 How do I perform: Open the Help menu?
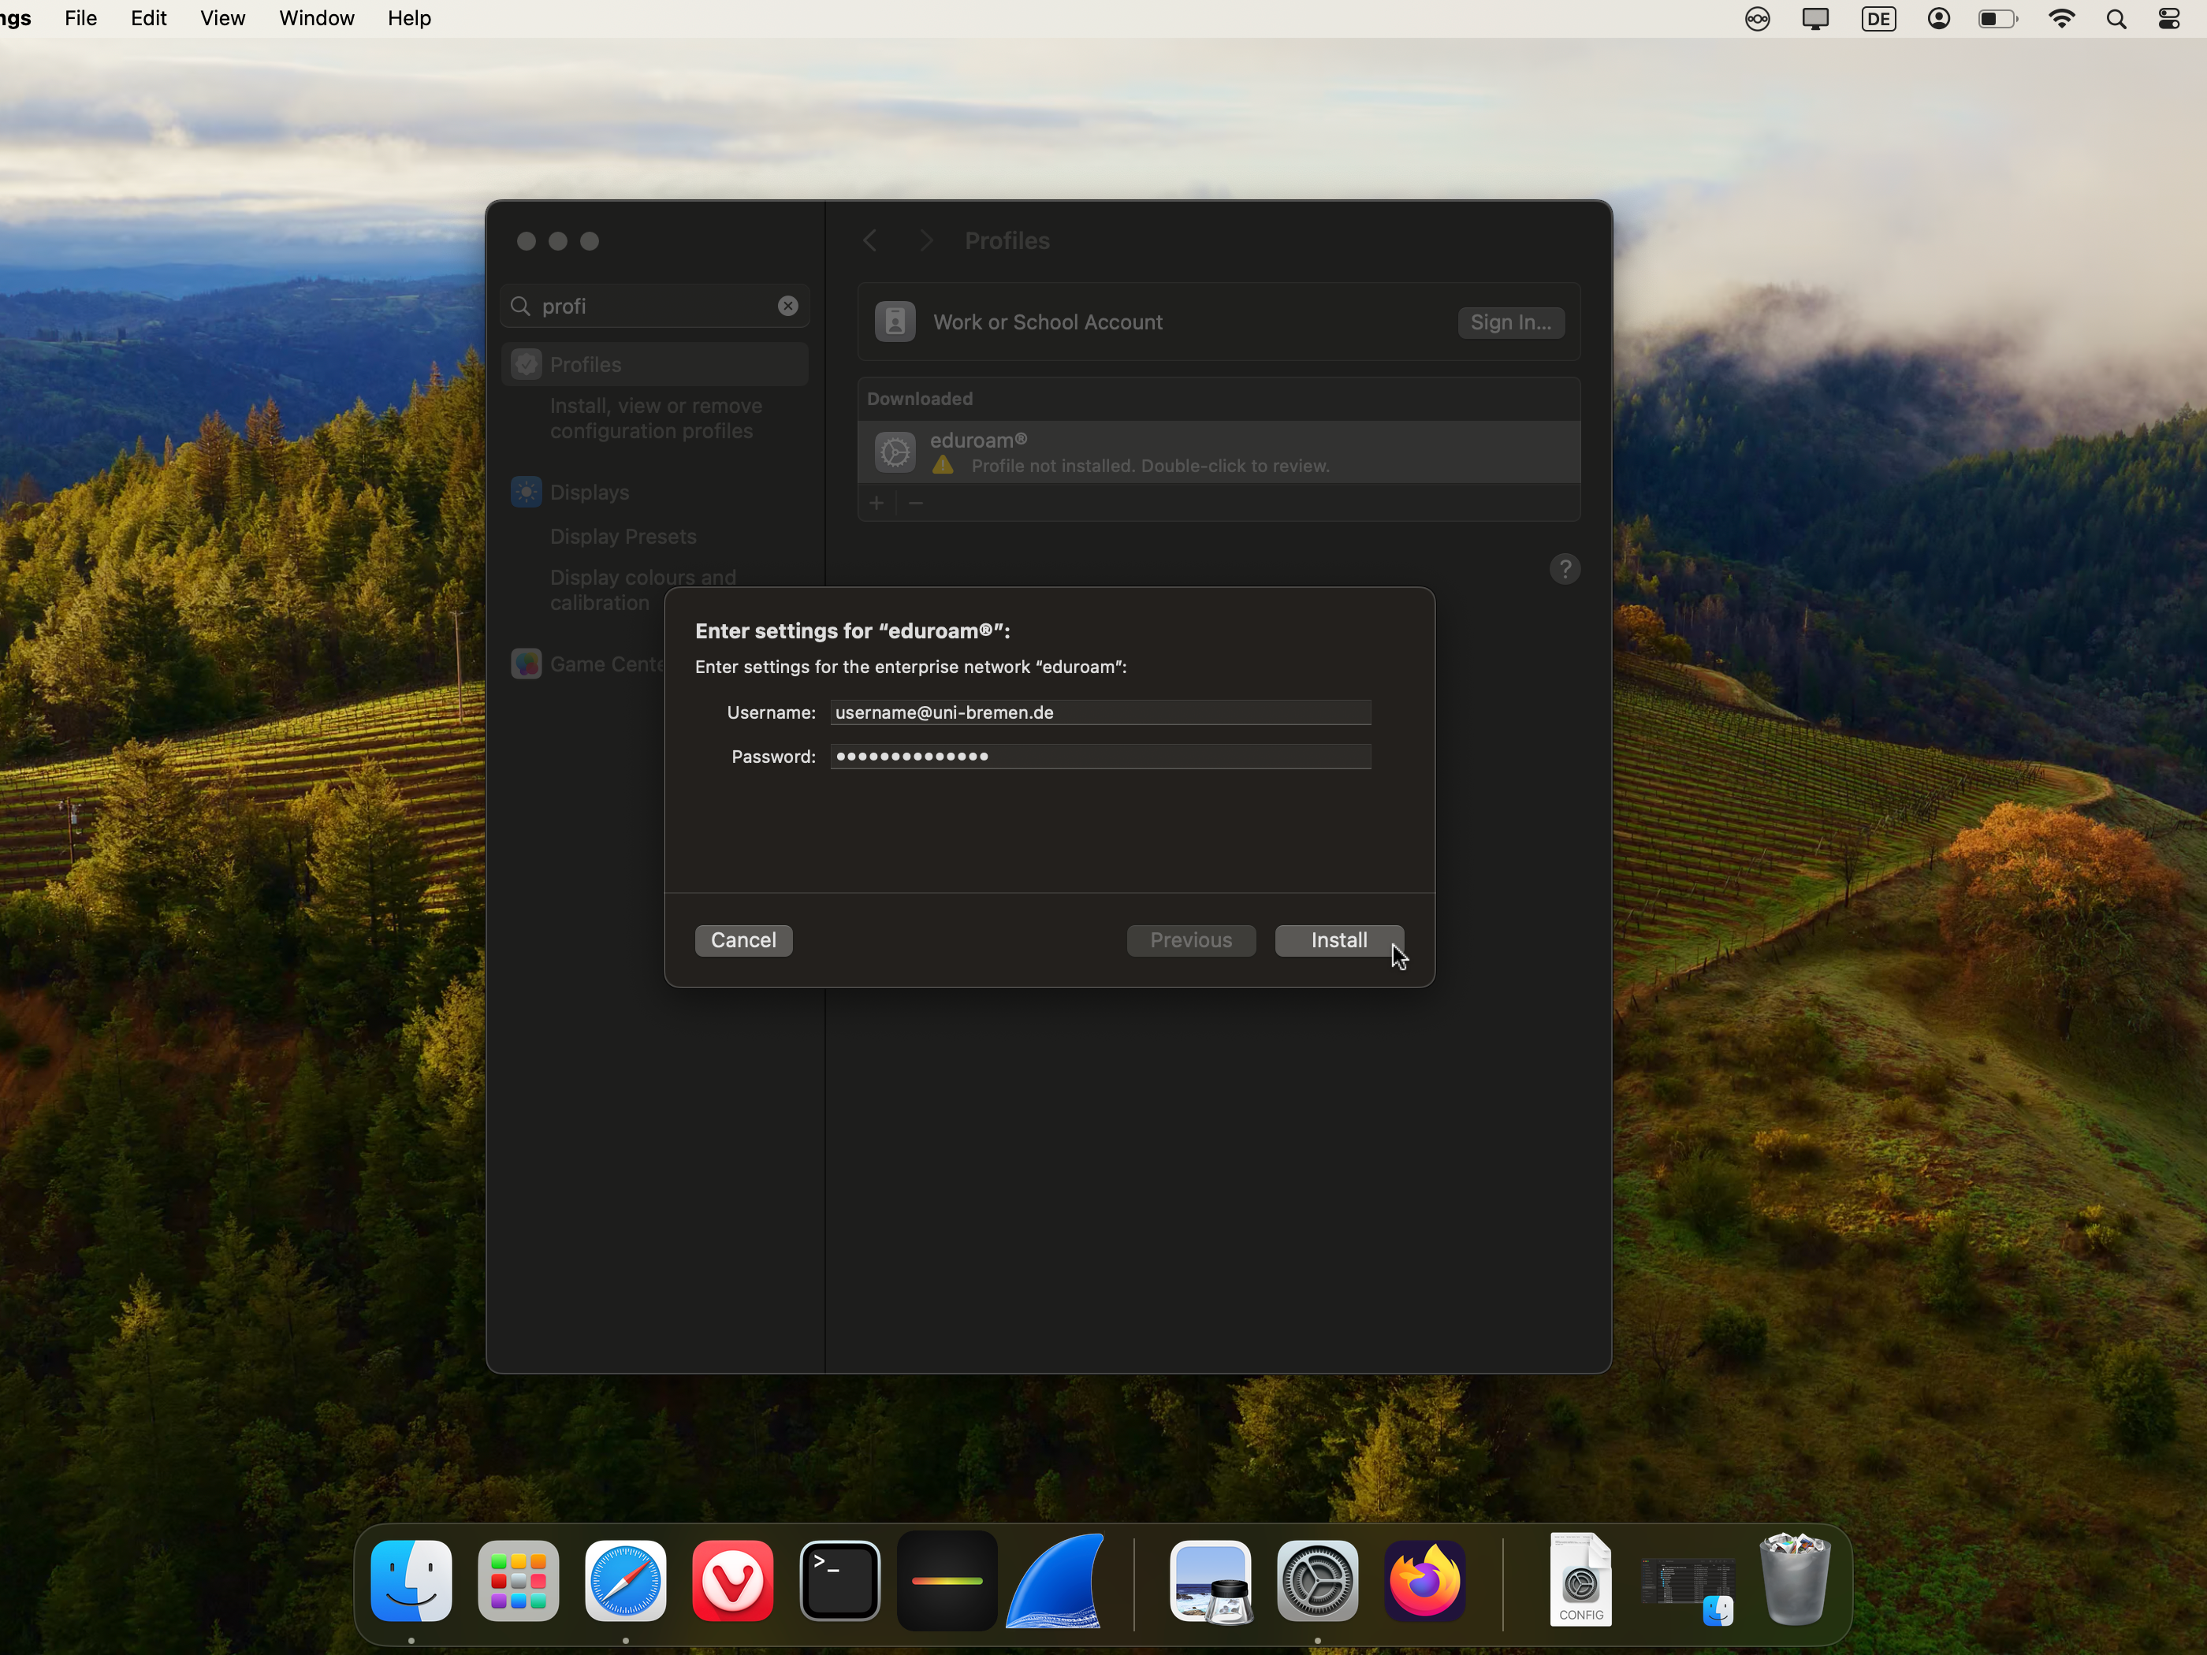tap(409, 18)
